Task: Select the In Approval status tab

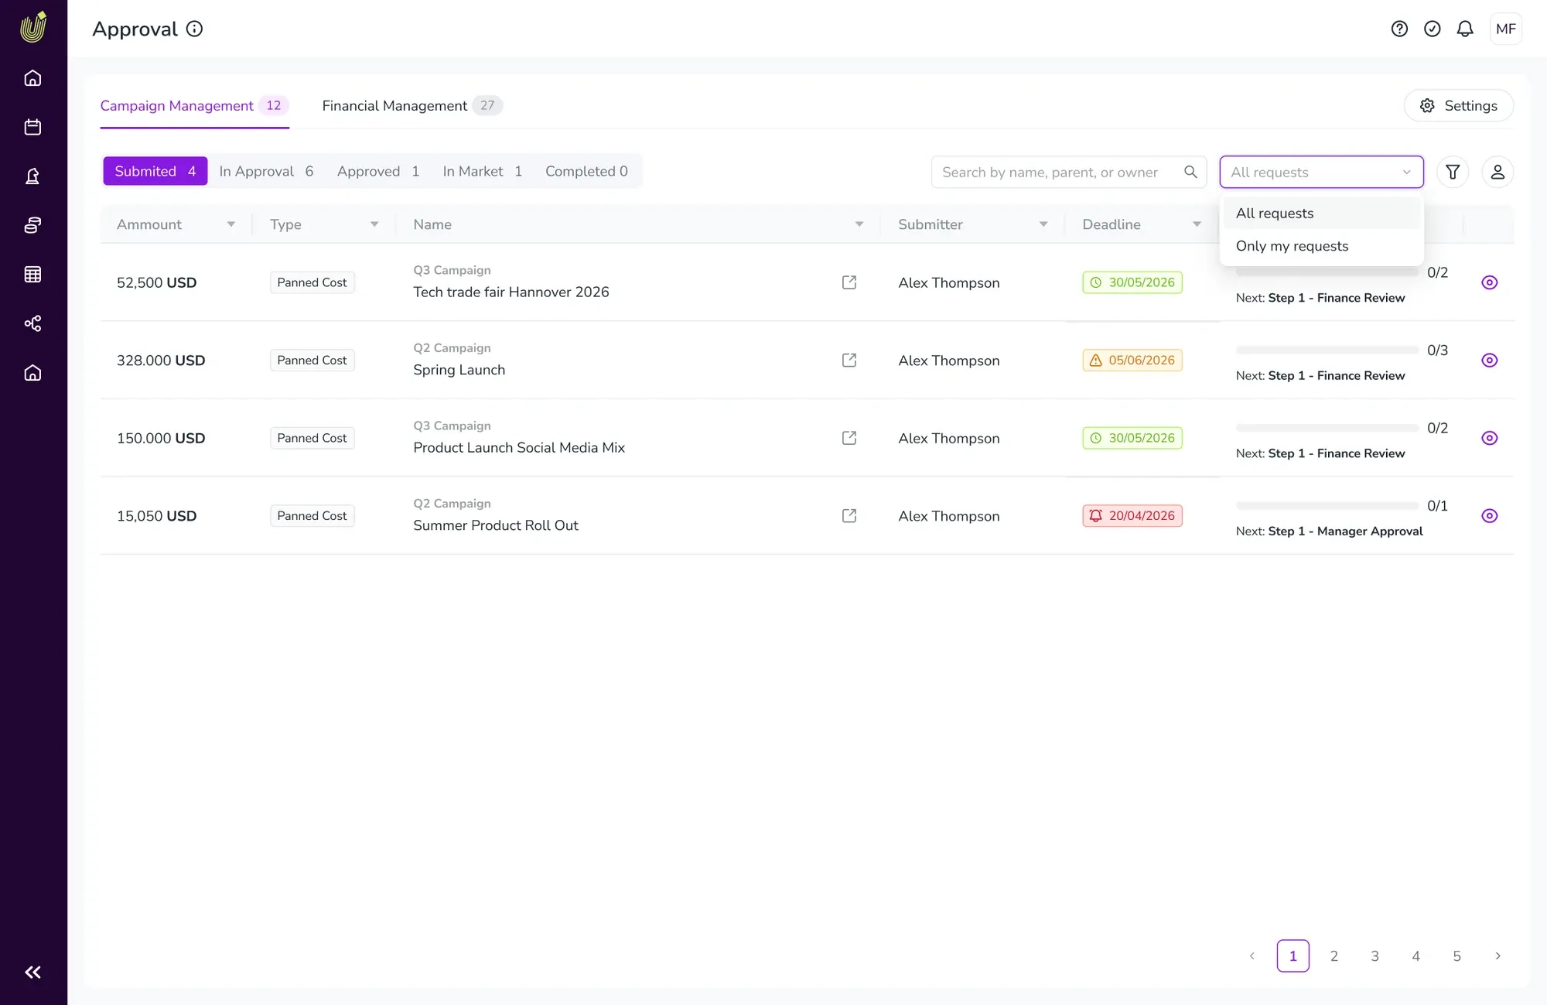Action: point(266,171)
